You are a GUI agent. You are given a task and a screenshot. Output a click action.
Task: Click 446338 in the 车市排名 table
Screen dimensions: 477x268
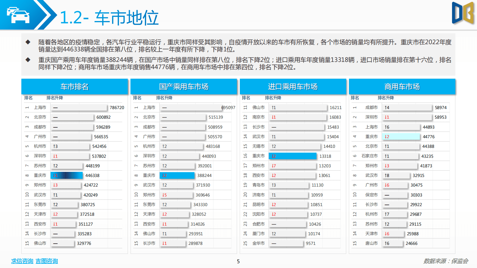92,175
